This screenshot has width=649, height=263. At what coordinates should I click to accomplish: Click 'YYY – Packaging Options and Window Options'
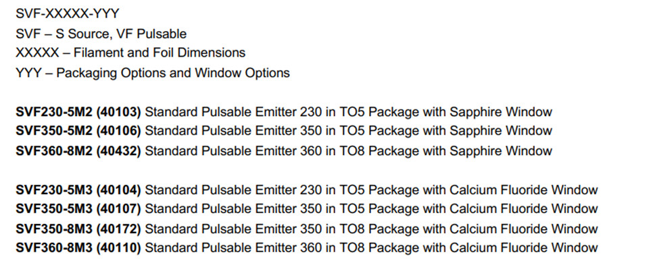(x=153, y=73)
